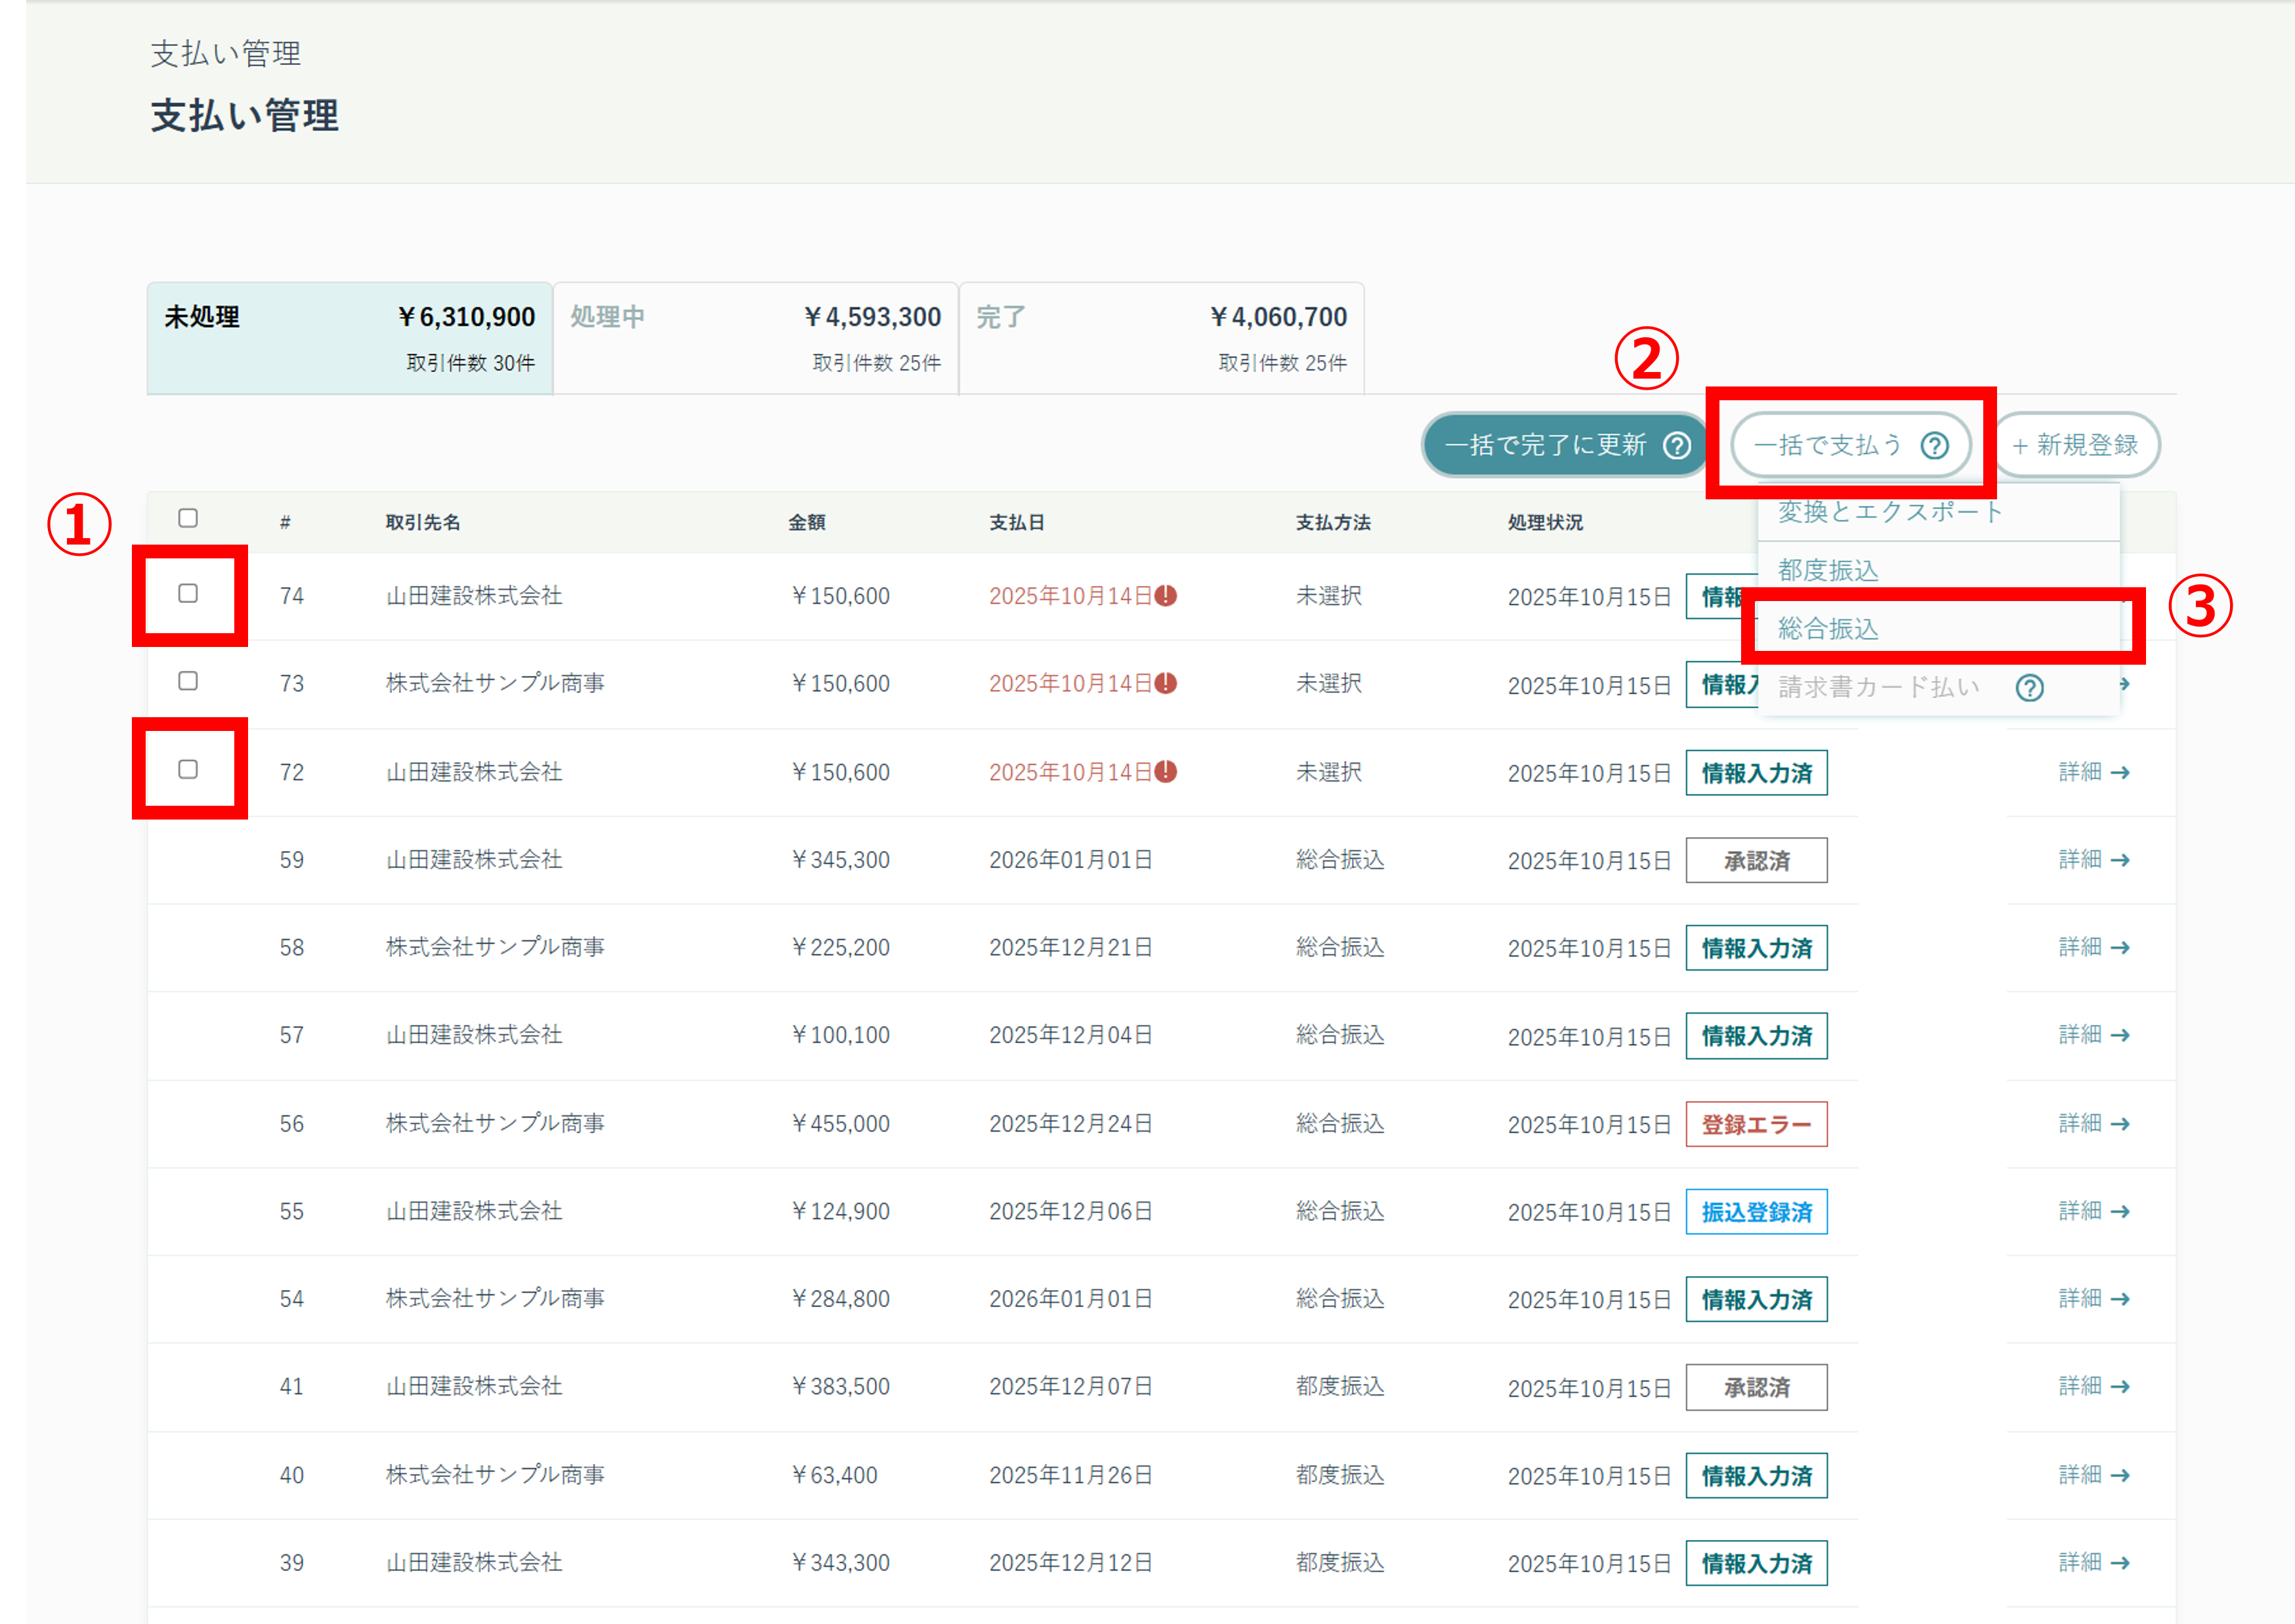Click date 2025年12月07日 in row 41
The height and width of the screenshot is (1624, 2295).
pyautogui.click(x=1071, y=1386)
